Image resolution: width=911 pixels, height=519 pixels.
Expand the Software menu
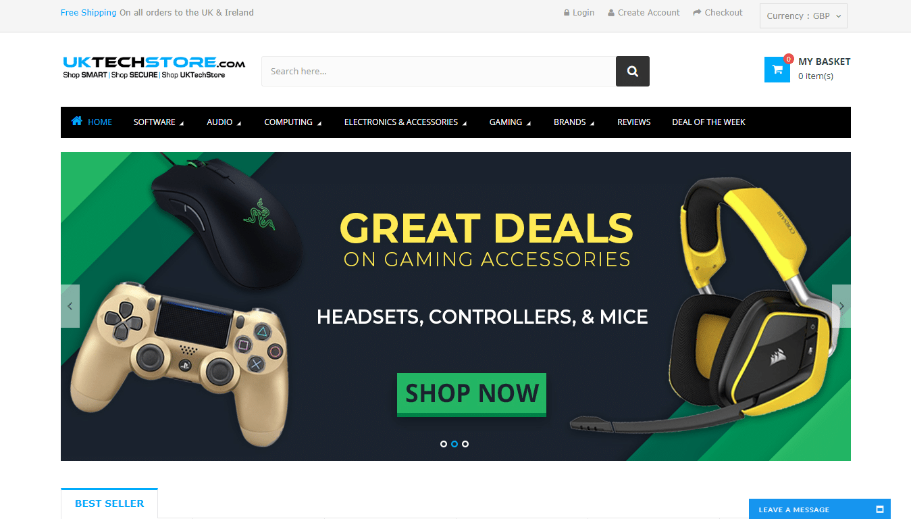158,122
